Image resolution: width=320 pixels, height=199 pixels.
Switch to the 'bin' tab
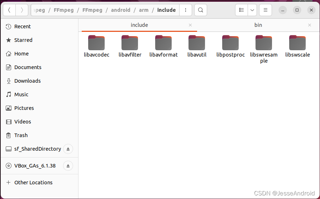pyautogui.click(x=258, y=25)
